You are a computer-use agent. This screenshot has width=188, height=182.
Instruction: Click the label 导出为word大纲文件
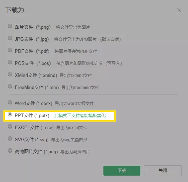(x=74, y=103)
